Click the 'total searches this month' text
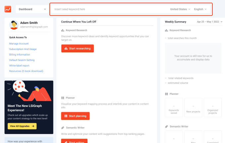This screenshot has width=225, height=143. click(182, 38)
